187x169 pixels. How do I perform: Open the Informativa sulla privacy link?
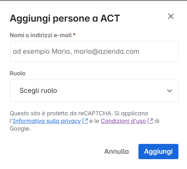pyautogui.click(x=47, y=121)
